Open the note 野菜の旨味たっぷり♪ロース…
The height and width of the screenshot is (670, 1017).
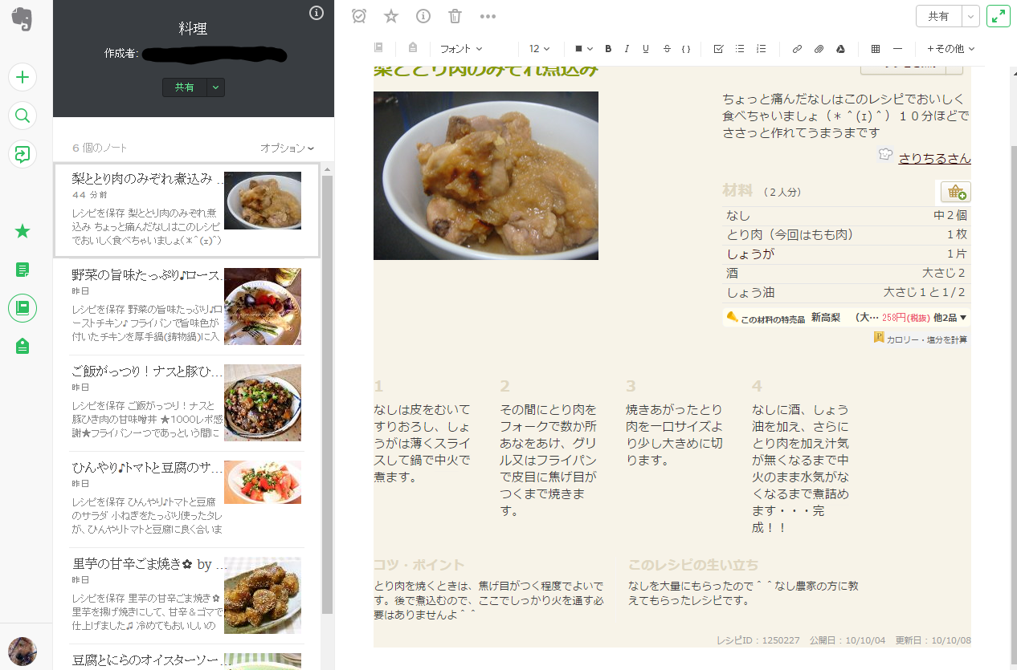(x=187, y=307)
